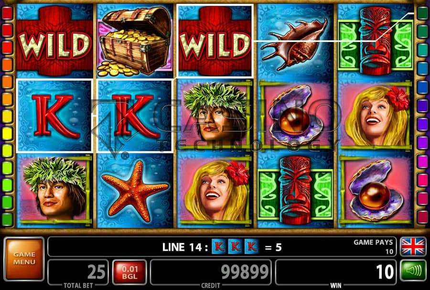Toggle sound with the green speaker button
The width and height of the screenshot is (430, 290).
[413, 271]
